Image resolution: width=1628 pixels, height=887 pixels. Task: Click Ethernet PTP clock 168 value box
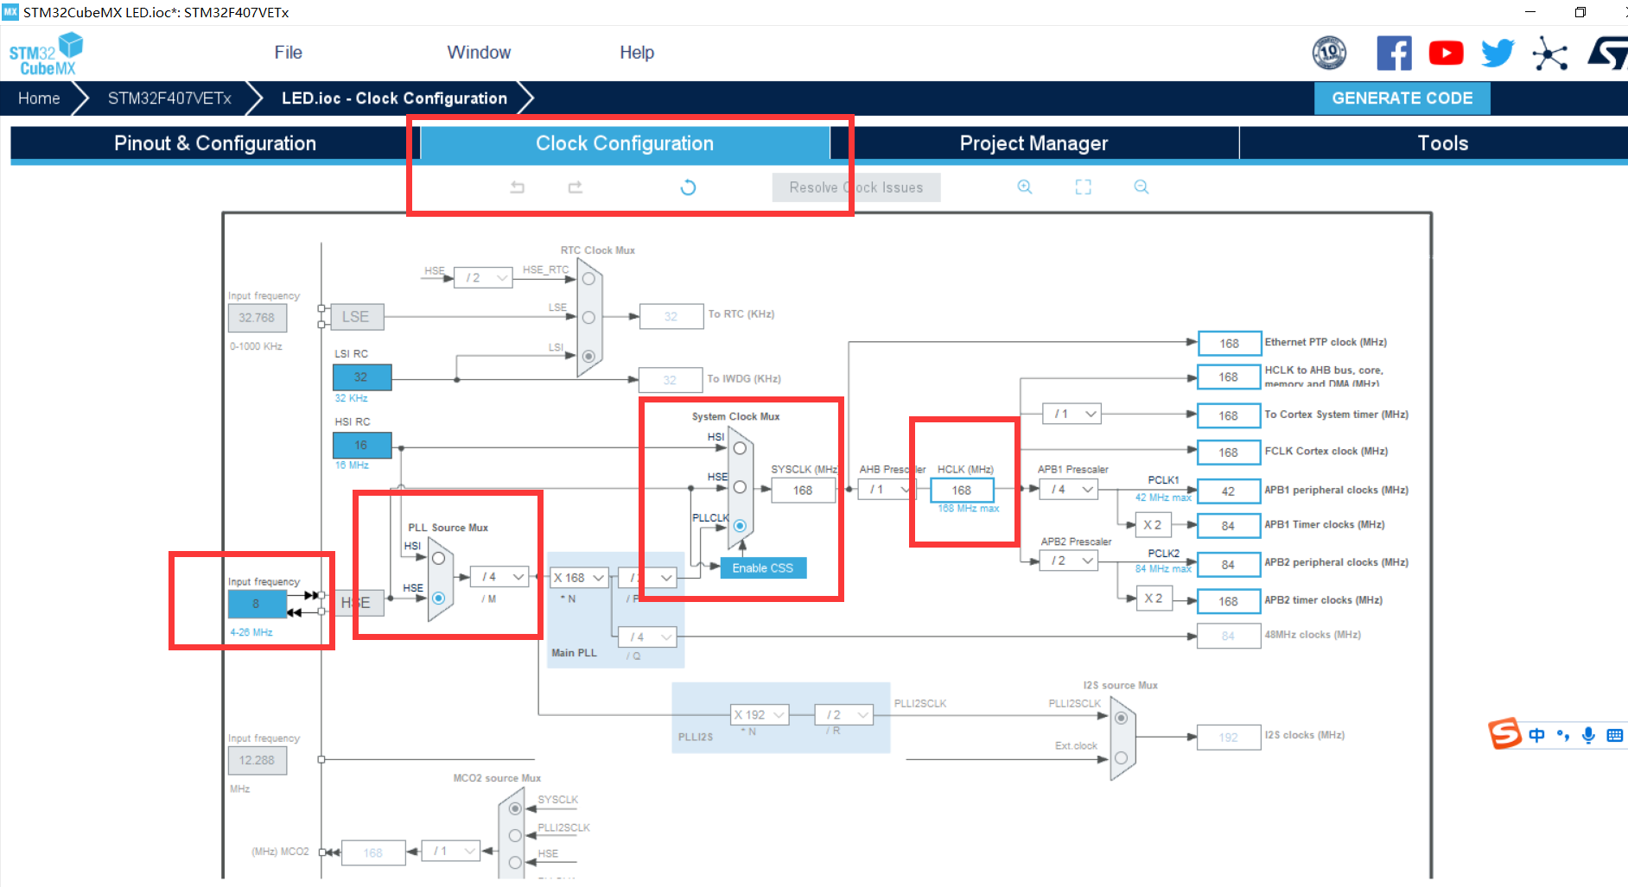pos(1230,343)
